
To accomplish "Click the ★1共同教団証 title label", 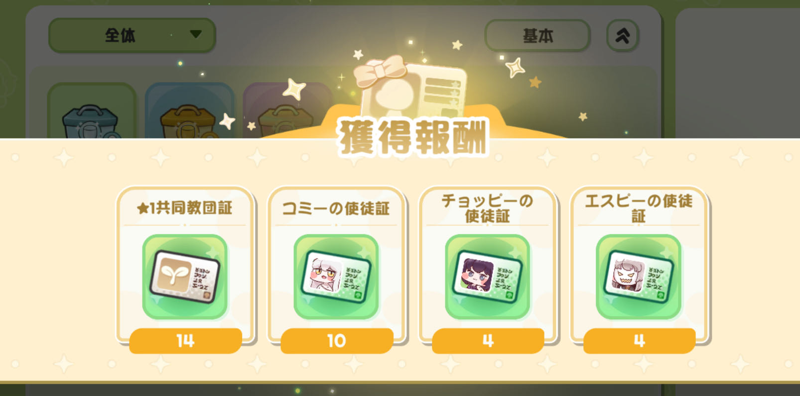I will point(185,207).
